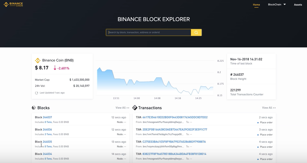
Task: Click the Binance Coin (BNB) title
Action: (x=58, y=60)
